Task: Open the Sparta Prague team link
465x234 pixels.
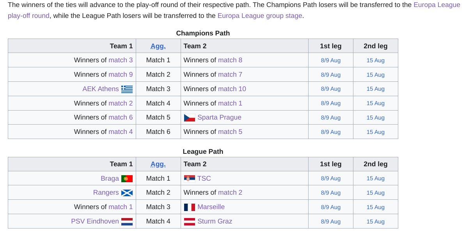Action: click(220, 118)
